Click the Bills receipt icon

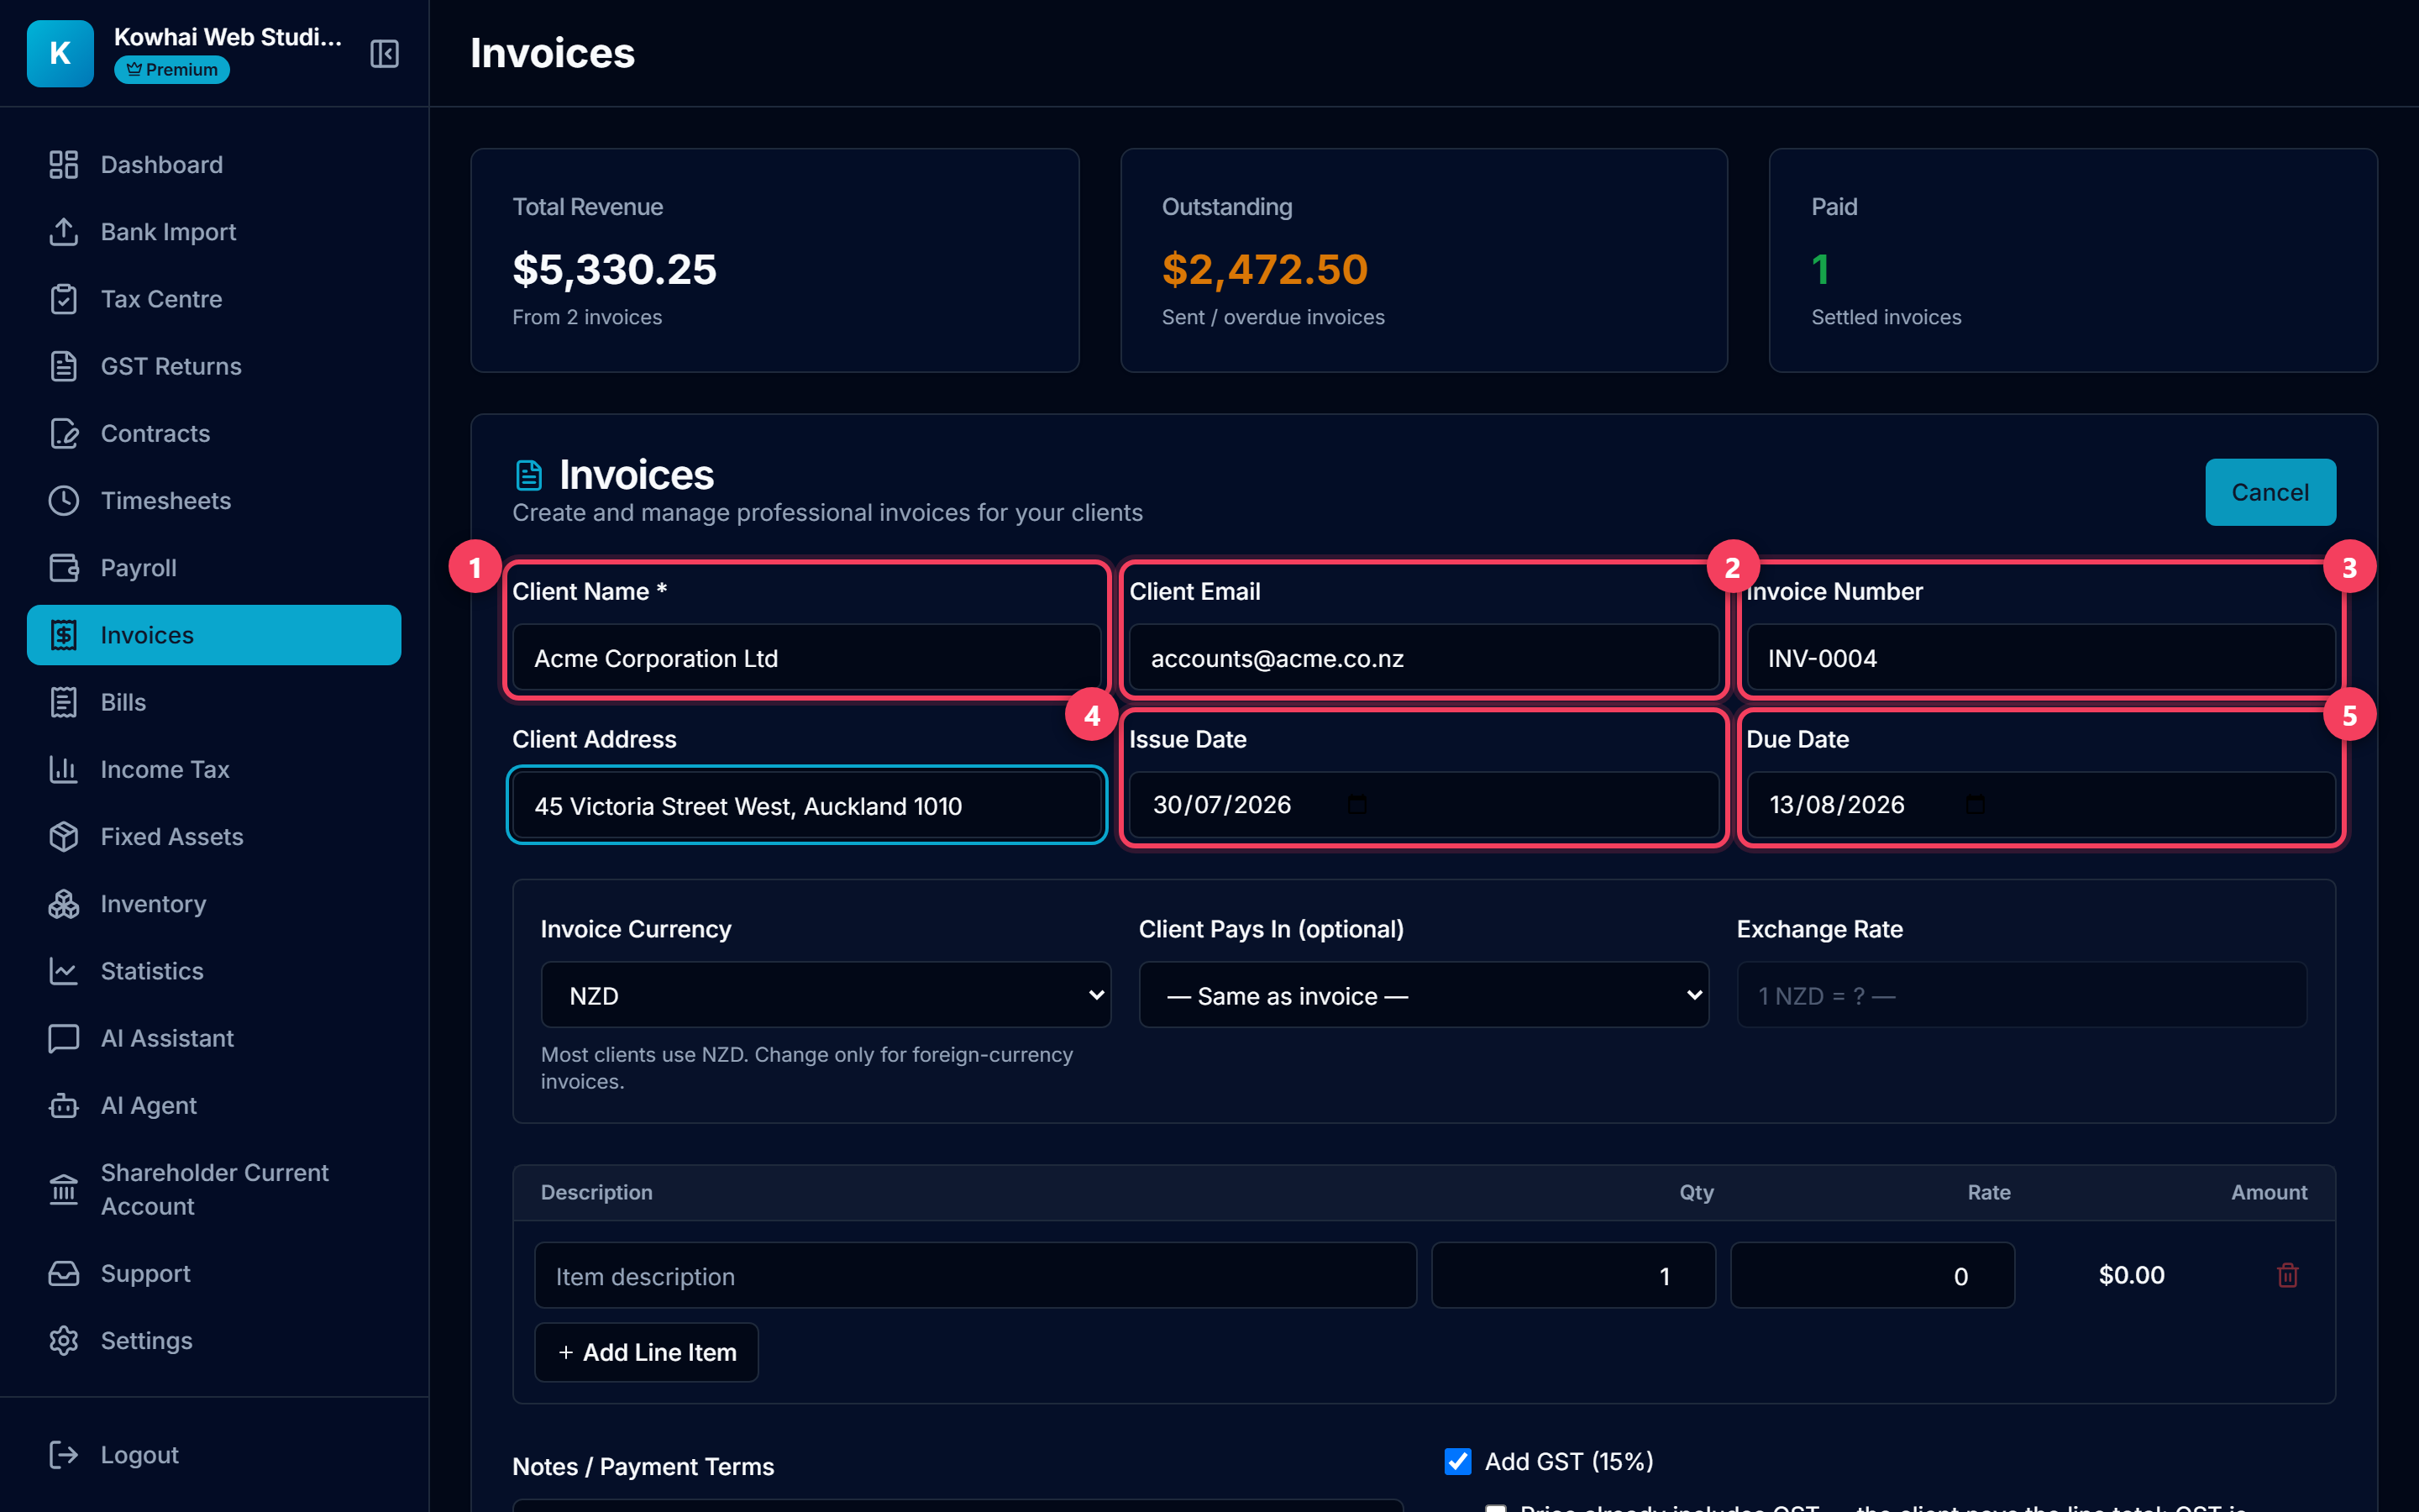[64, 702]
